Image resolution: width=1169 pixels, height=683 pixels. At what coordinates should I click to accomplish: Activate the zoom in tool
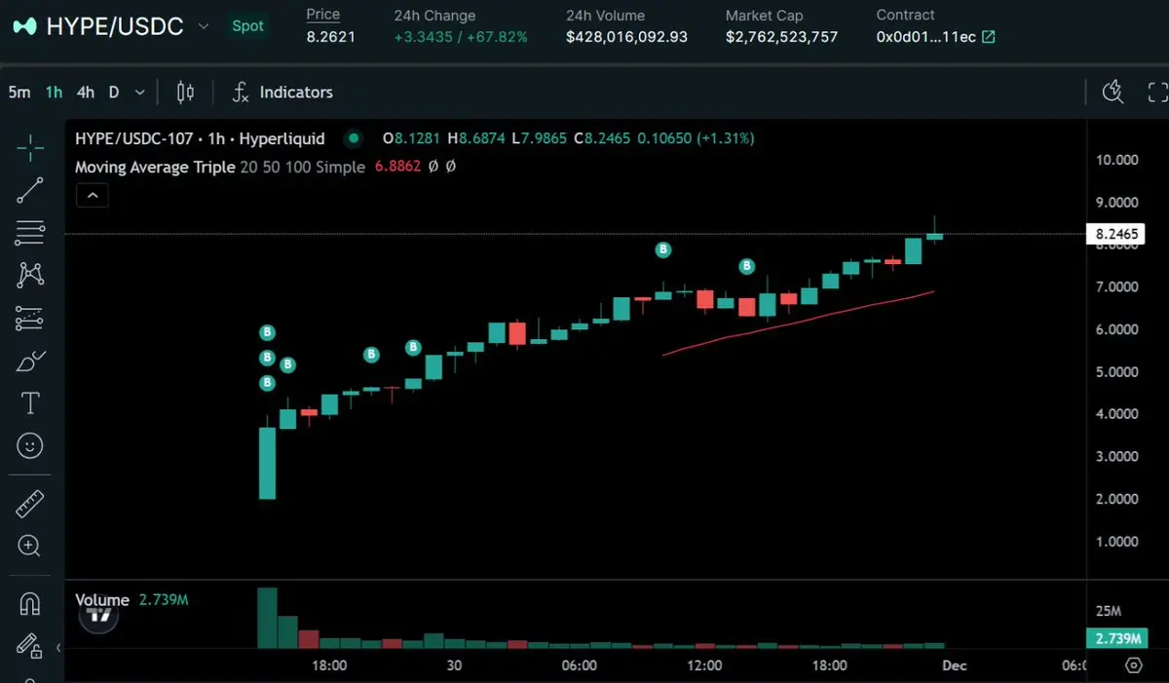30,546
